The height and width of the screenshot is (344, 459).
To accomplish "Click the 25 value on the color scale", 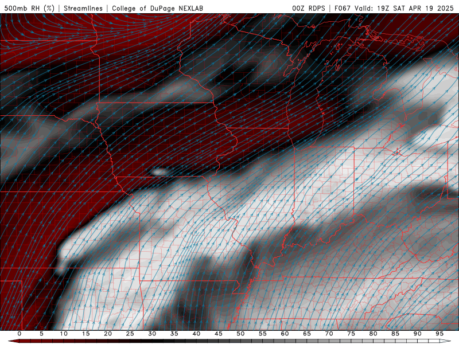I will (130, 334).
